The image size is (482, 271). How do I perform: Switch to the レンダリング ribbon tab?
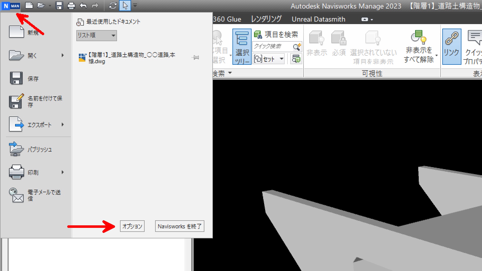(x=266, y=19)
